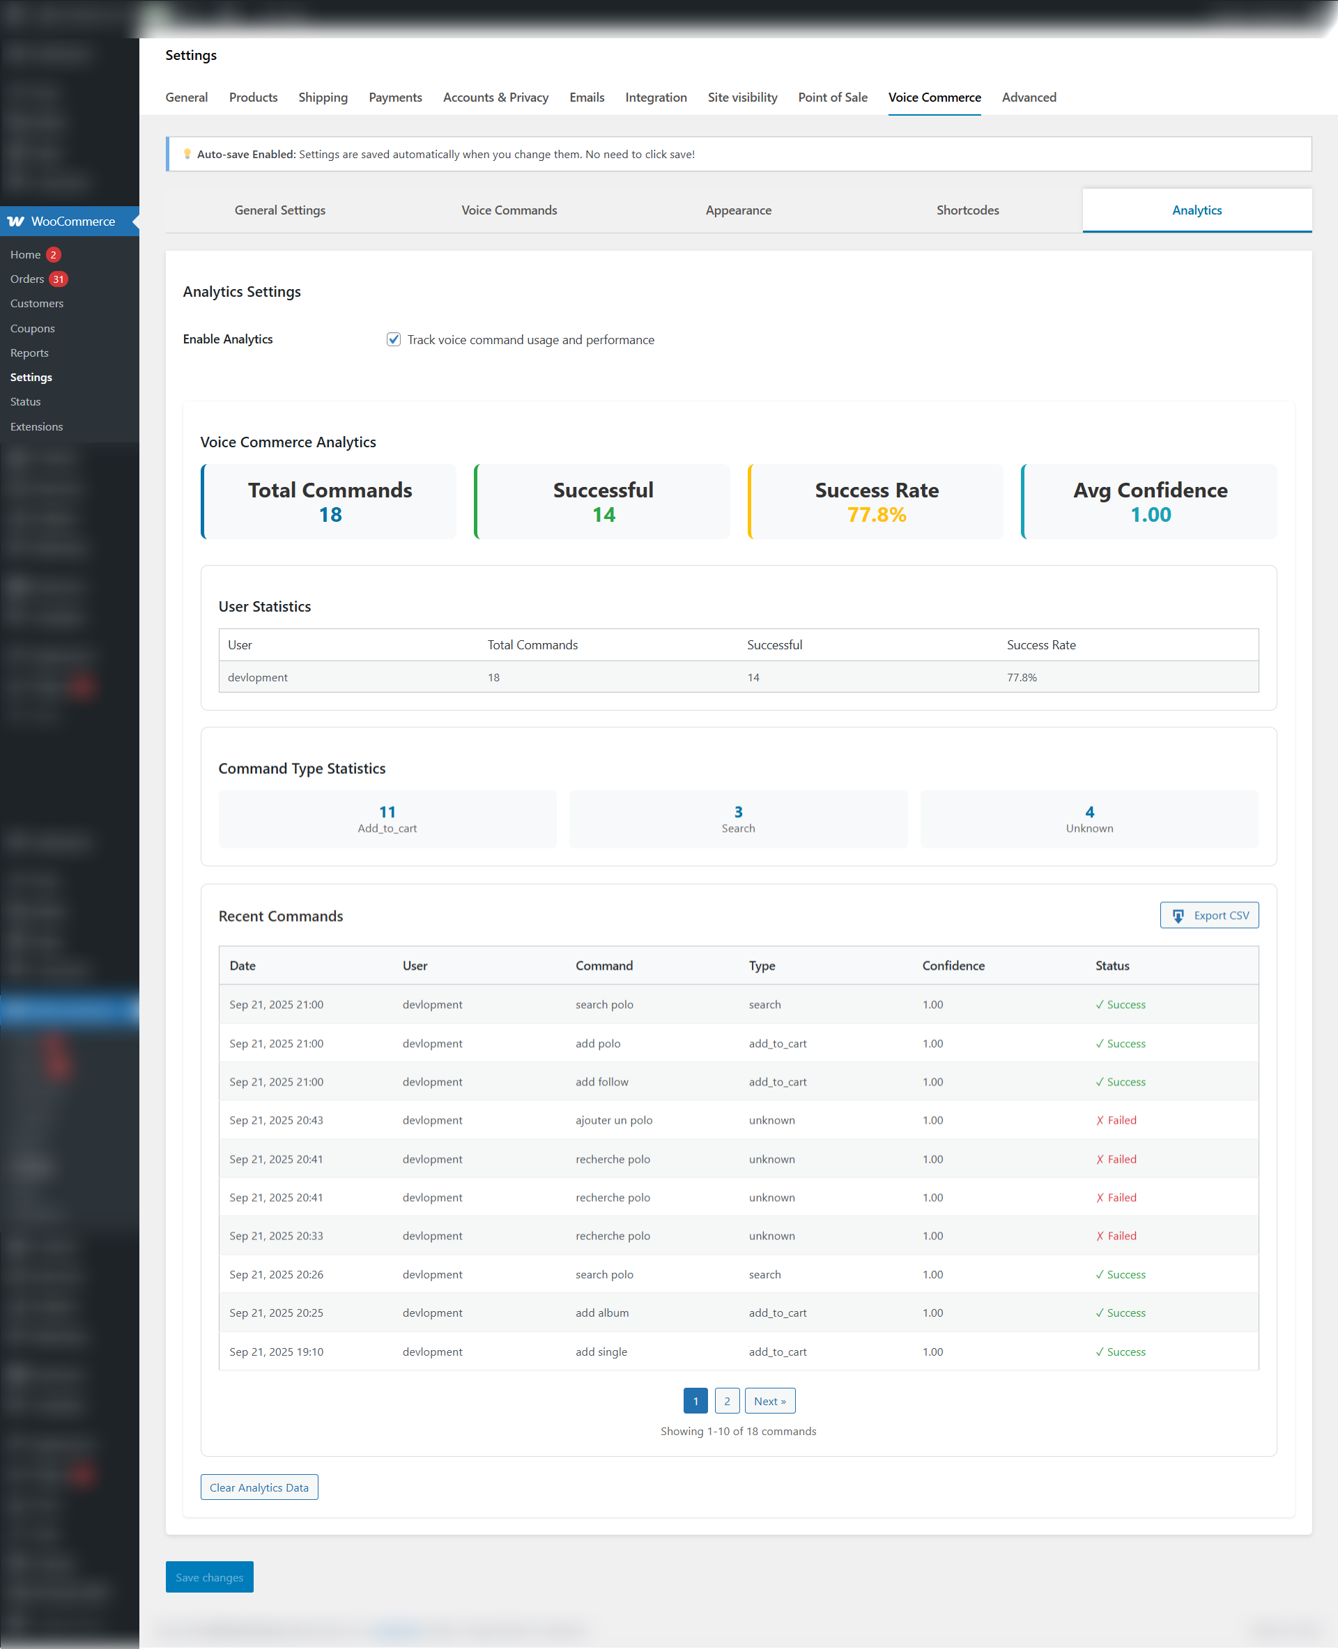Click the Orders count badge 31
Viewport: 1338px width, 1649px height.
tap(59, 279)
